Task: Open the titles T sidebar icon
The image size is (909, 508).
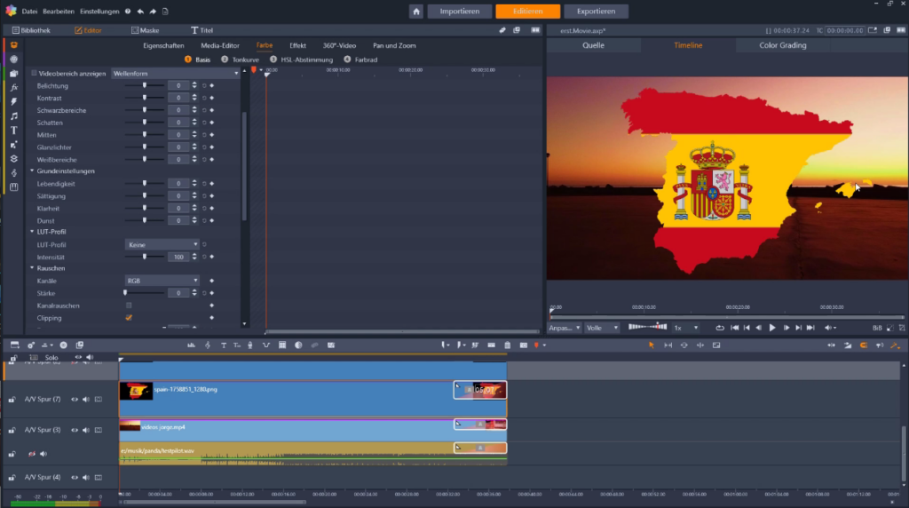Action: pyautogui.click(x=14, y=131)
